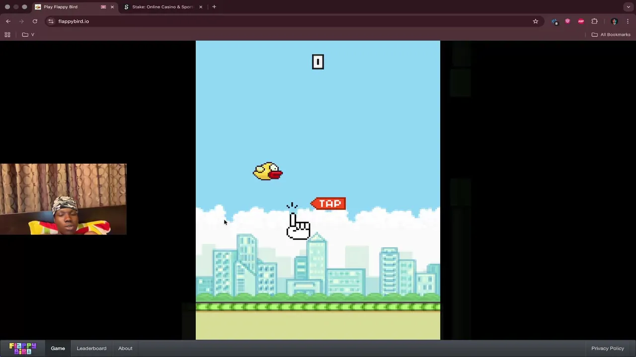This screenshot has height=357, width=636.
Task: Reload the flappybird.io page
Action: (x=35, y=21)
